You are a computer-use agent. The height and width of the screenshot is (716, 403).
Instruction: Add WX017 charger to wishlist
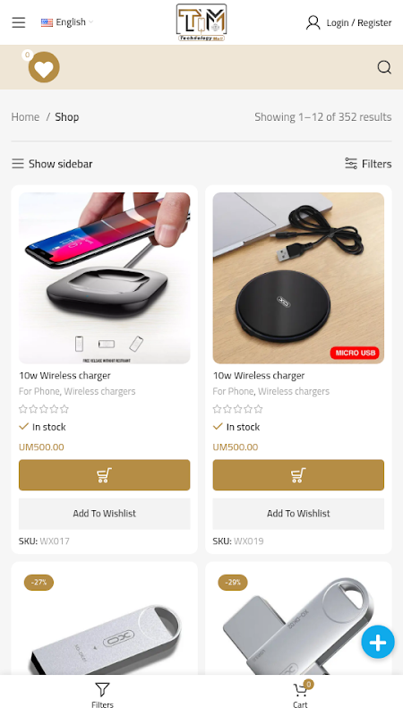click(104, 513)
